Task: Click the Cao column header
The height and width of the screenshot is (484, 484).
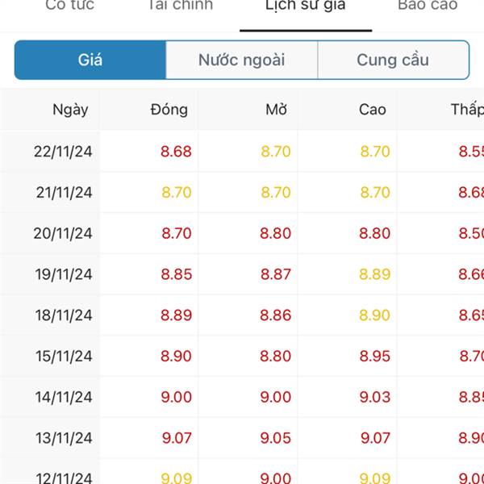Action: pos(373,110)
